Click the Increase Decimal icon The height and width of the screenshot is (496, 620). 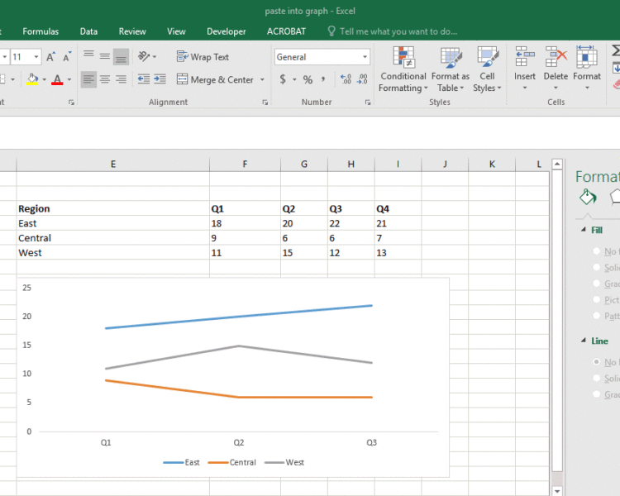(x=346, y=79)
